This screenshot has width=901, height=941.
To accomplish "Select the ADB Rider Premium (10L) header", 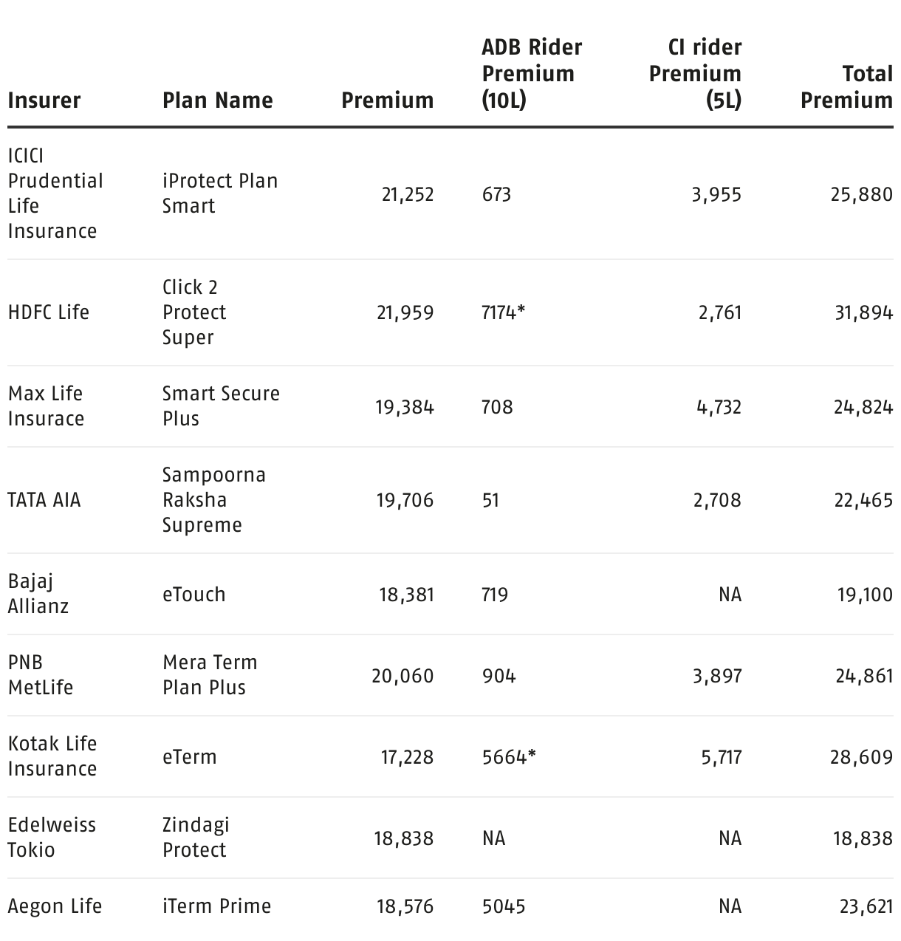I will pos(531,74).
